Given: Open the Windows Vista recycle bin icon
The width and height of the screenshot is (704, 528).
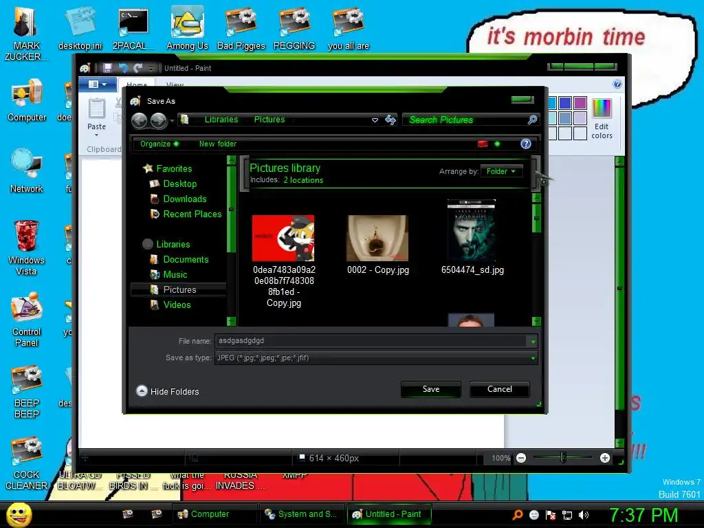Looking at the screenshot, I should coord(27,248).
